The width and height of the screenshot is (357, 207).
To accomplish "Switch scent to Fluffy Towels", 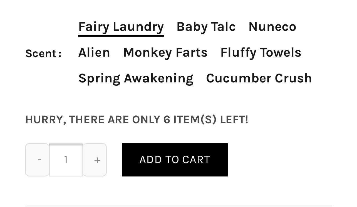I will 261,52.
